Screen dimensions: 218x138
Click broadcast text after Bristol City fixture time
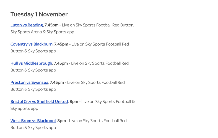pos(108,102)
